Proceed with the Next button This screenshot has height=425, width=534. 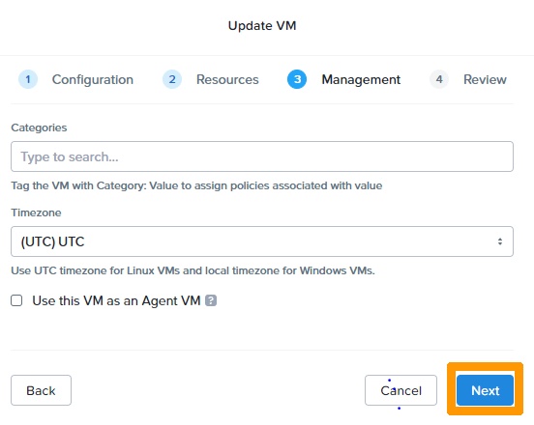point(485,390)
